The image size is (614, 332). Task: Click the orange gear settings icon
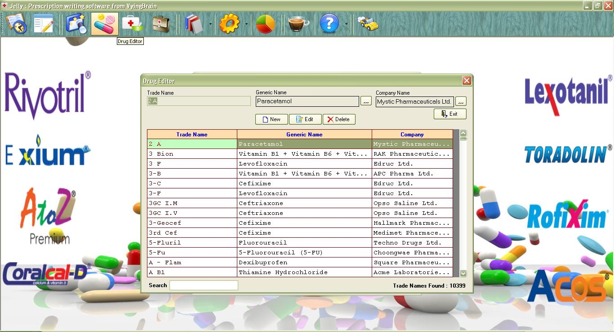tap(229, 24)
